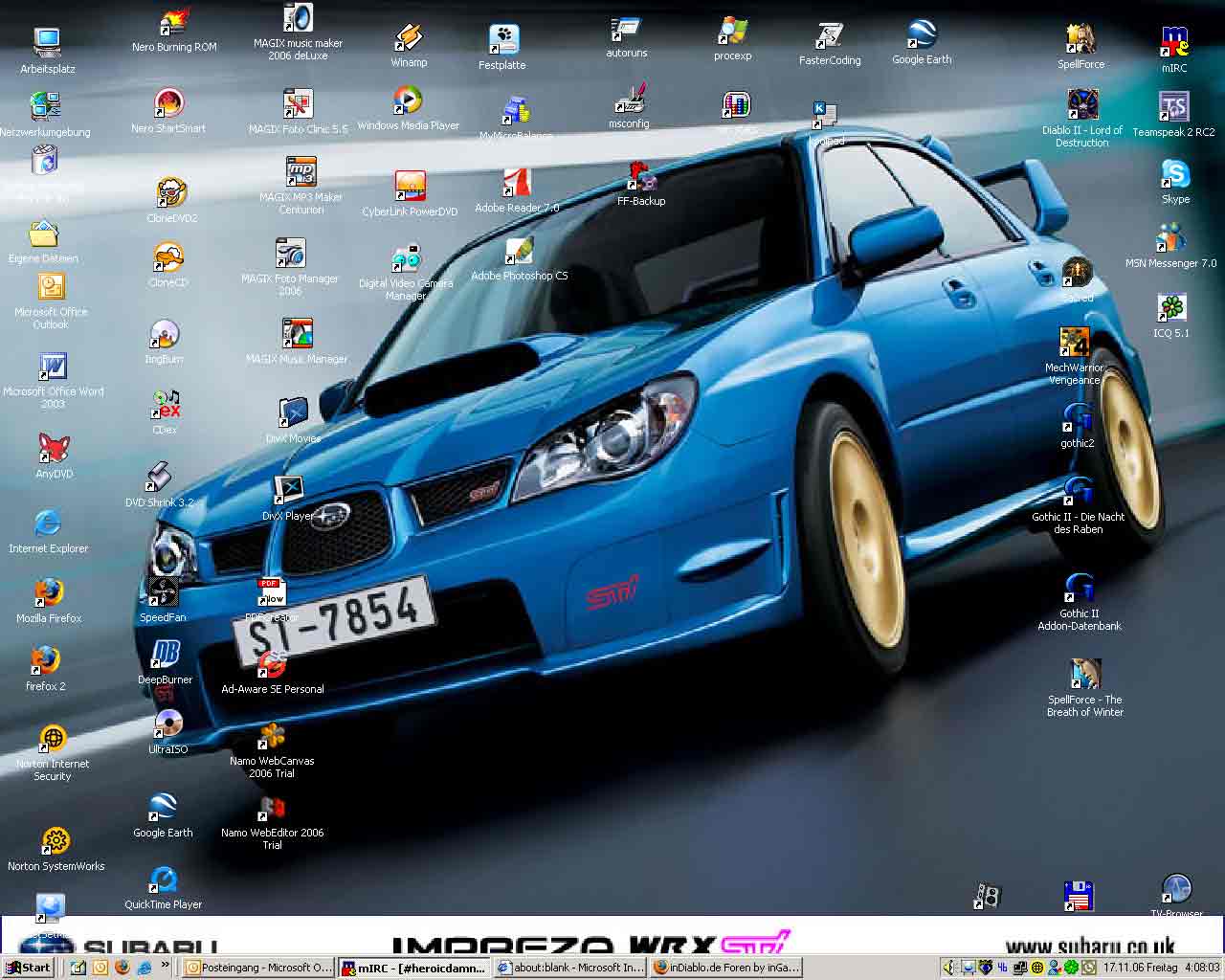Open mIRC desktop shortcut

(x=1174, y=43)
